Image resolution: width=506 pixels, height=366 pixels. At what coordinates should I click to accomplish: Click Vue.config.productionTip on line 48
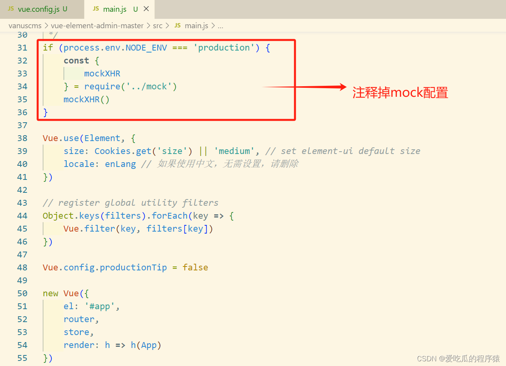pyautogui.click(x=104, y=267)
